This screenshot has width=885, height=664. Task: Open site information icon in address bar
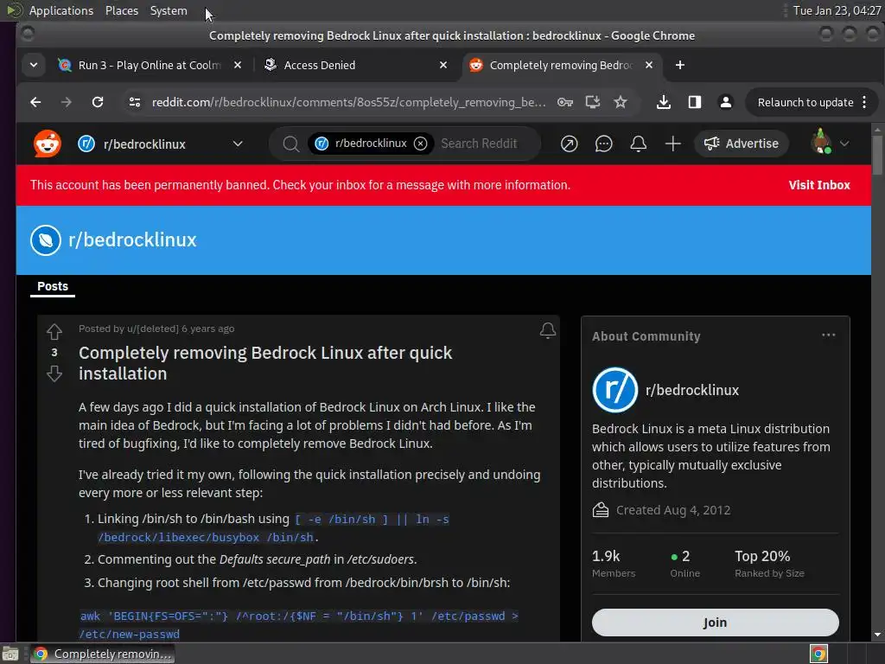pyautogui.click(x=134, y=102)
